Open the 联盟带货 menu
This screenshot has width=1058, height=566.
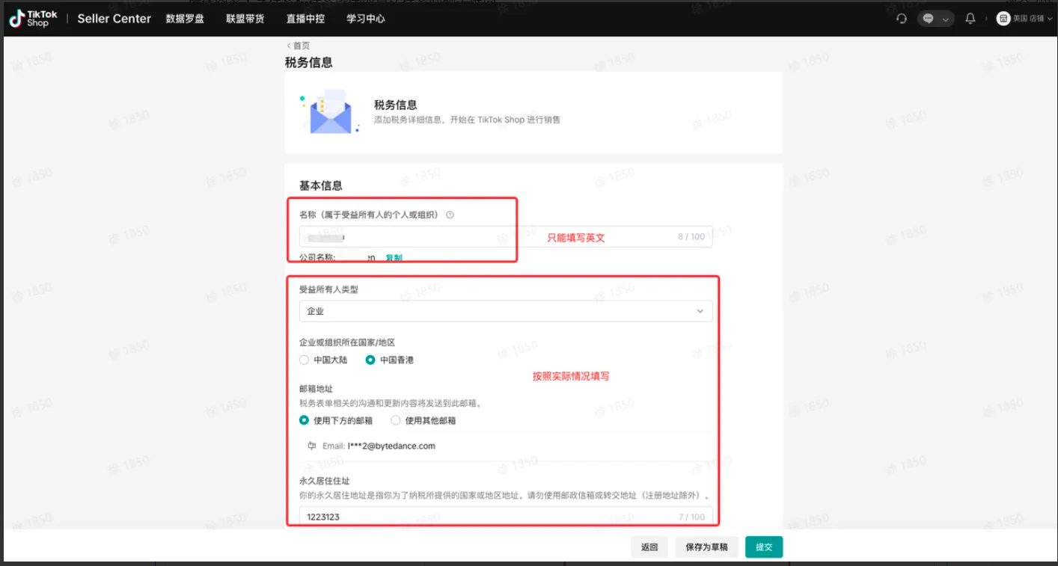click(x=245, y=19)
